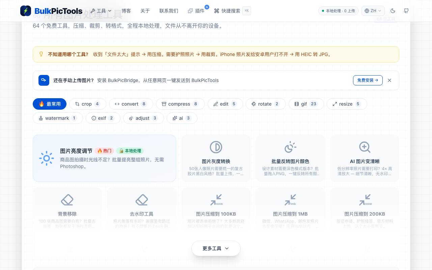Click the sun brightness icon
This screenshot has height=270, width=432.
(47, 158)
